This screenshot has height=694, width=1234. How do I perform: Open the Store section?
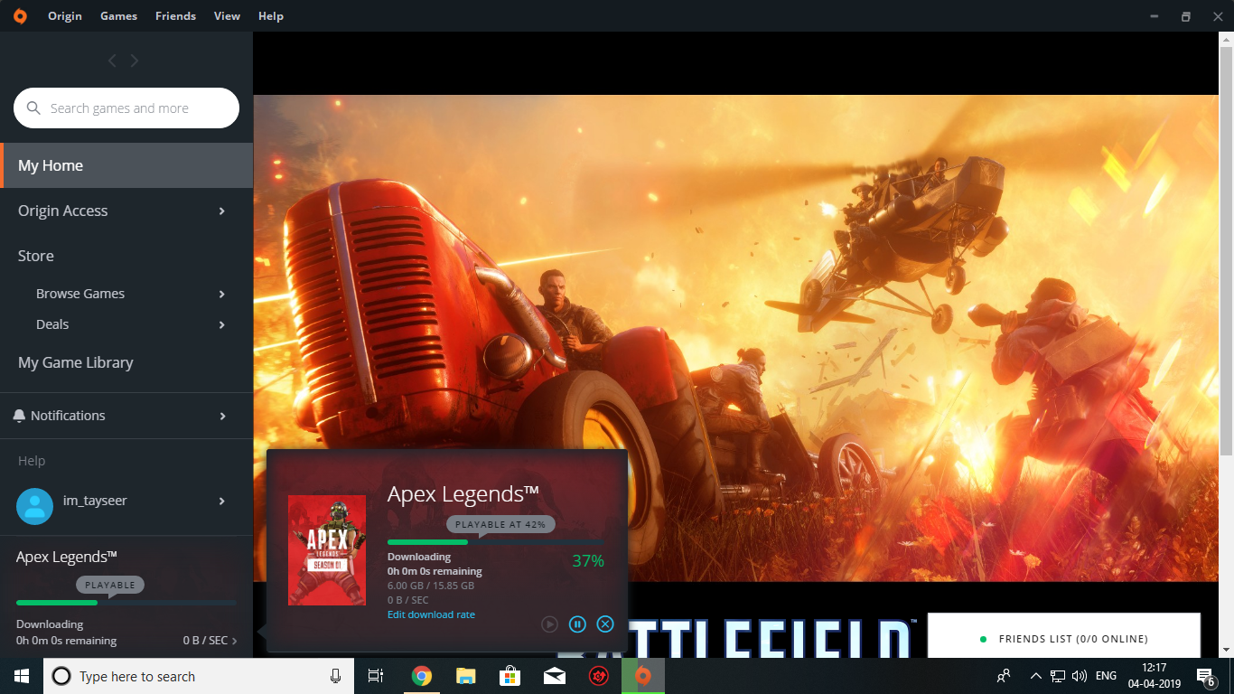point(36,256)
